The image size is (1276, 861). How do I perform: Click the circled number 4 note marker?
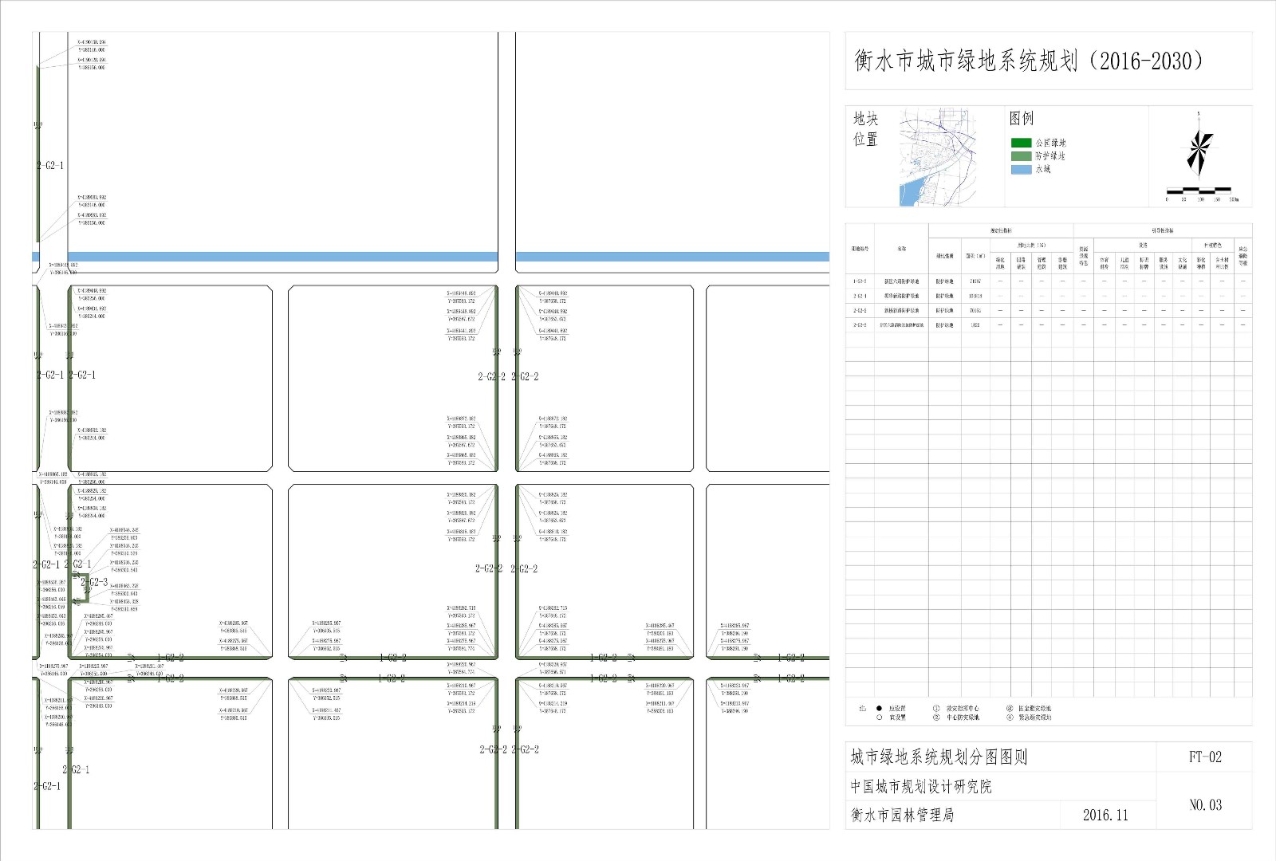[1010, 717]
